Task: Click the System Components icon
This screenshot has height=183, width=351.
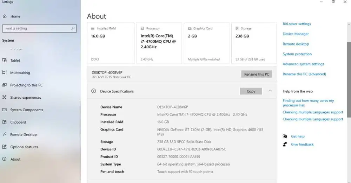Action: coord(5,110)
